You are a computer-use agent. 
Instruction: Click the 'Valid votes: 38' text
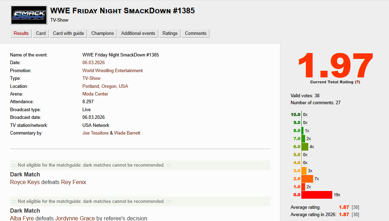305,96
